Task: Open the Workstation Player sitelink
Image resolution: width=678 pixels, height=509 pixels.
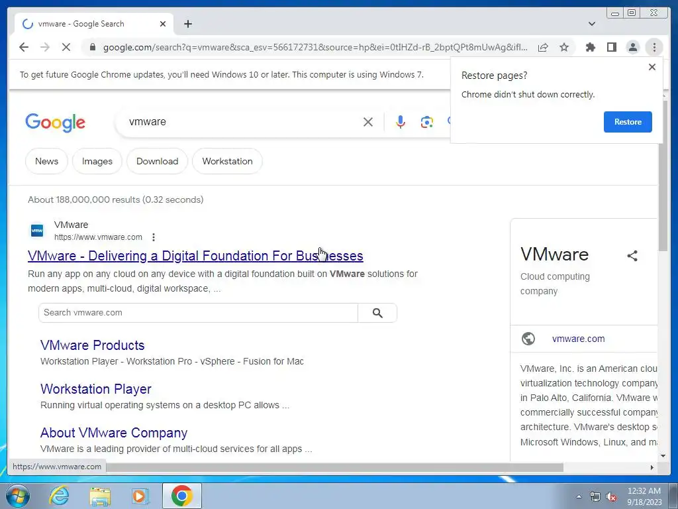Action: pos(96,388)
